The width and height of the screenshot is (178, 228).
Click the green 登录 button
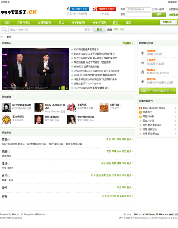(x=159, y=14)
